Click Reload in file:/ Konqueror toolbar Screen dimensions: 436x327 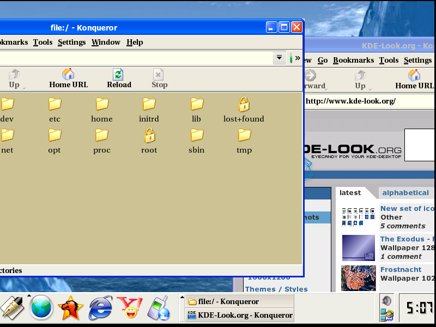(x=119, y=78)
